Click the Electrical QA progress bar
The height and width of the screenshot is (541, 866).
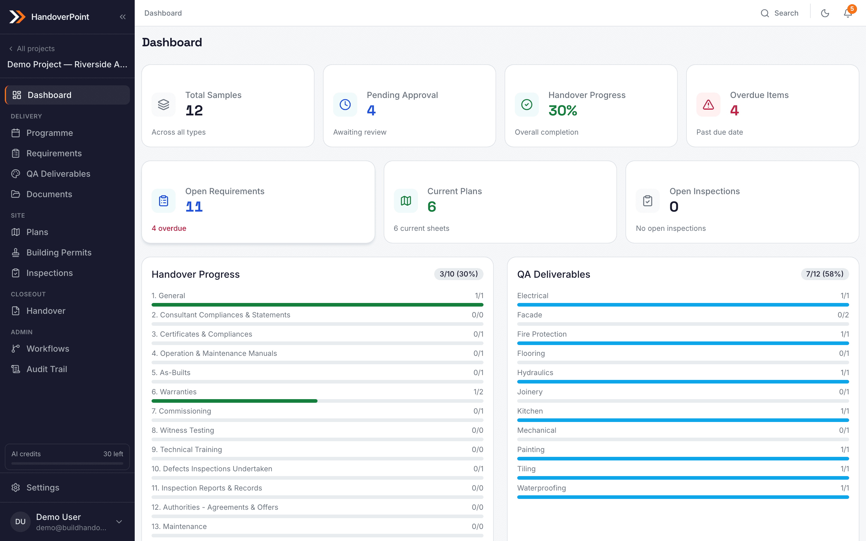[x=683, y=305]
